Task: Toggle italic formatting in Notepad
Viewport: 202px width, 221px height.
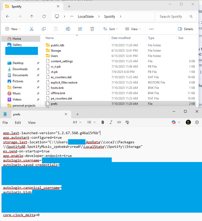Action: coord(111,122)
